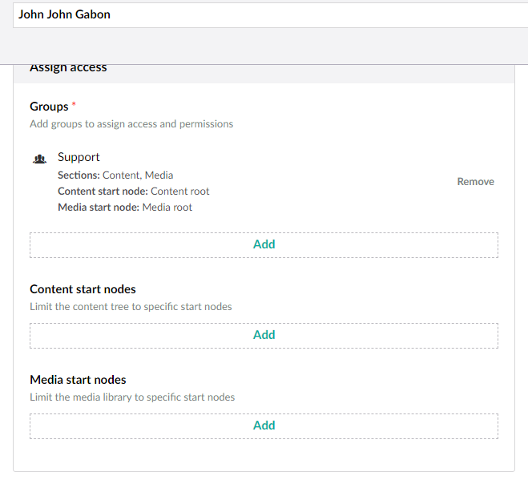Open the Support group entry
Viewport: 528px width, 484px height.
79,157
